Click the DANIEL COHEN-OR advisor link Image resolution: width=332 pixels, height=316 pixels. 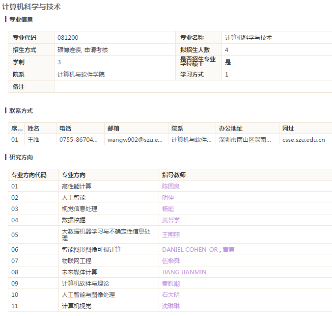(x=190, y=250)
